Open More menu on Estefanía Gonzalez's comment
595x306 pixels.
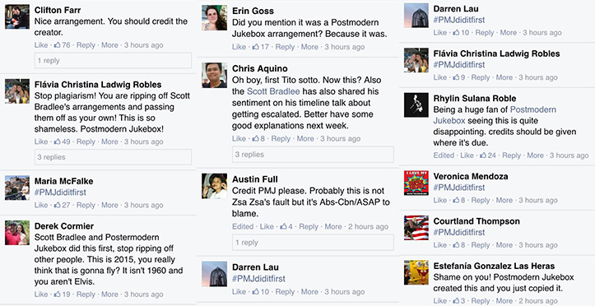coord(504,301)
